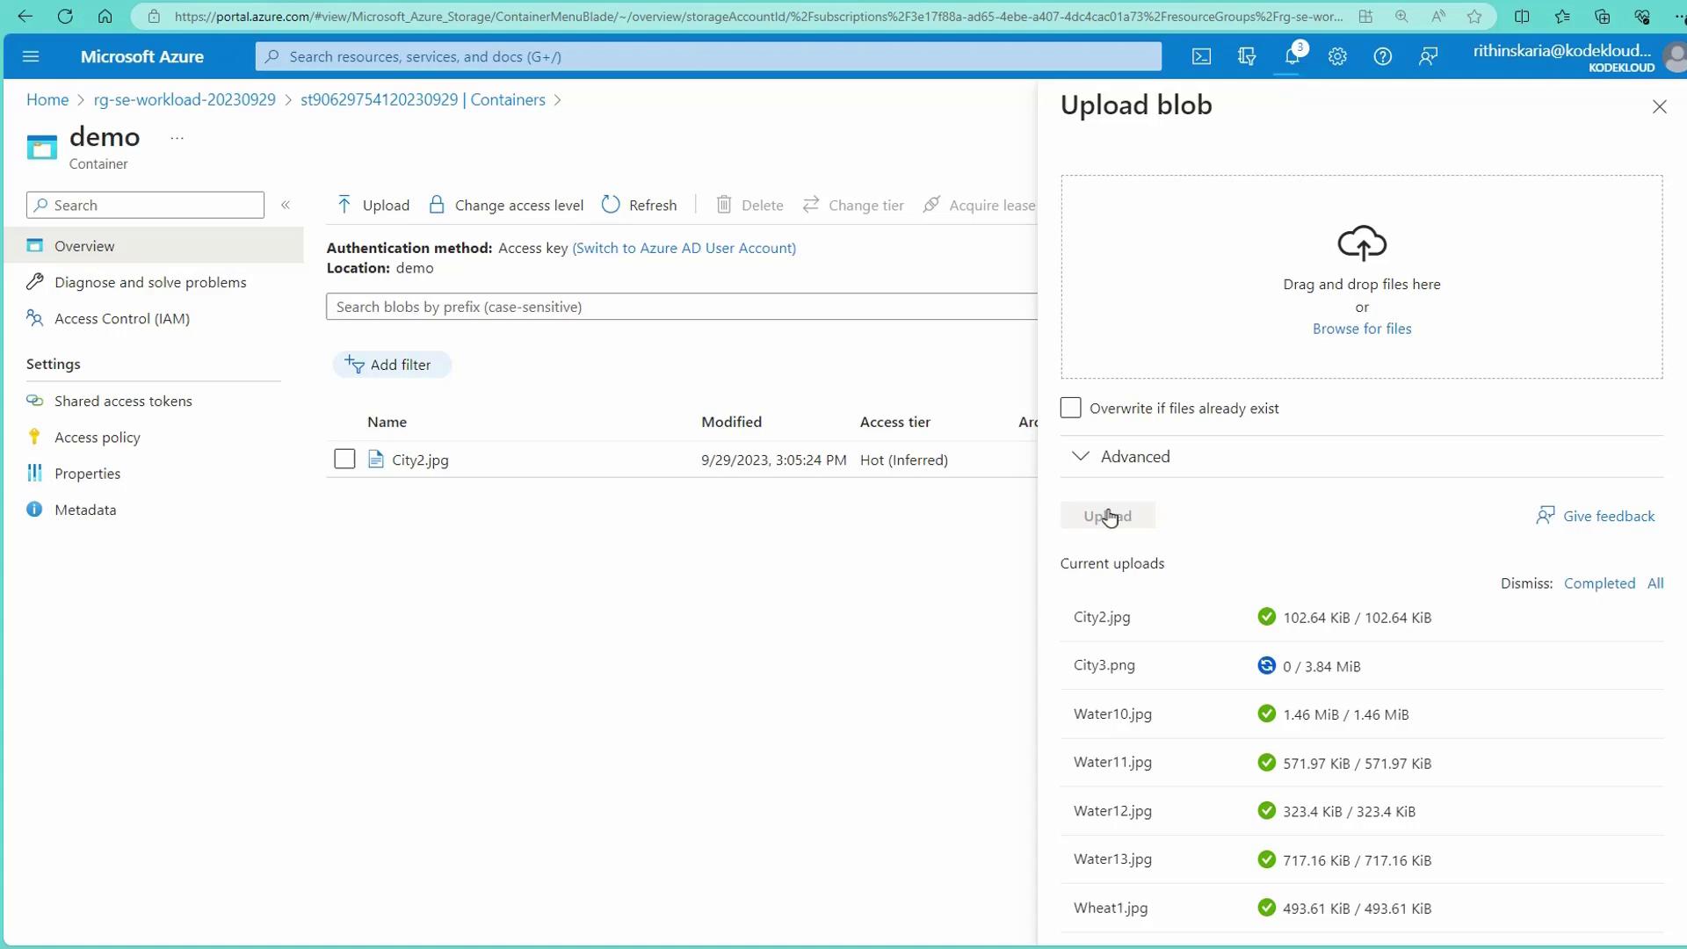Open the notifications bell
The image size is (1687, 949).
(1292, 57)
